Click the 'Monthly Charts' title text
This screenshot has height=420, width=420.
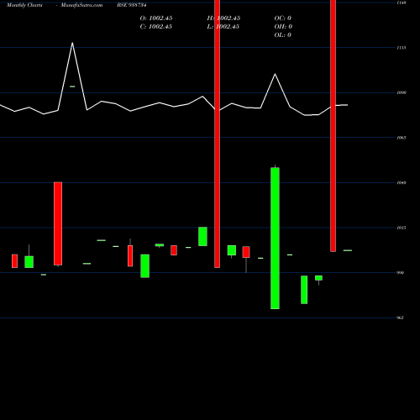tap(24, 5)
